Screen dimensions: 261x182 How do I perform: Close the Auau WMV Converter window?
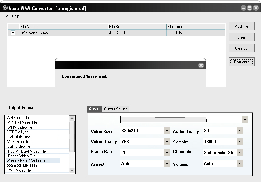[256, 8]
